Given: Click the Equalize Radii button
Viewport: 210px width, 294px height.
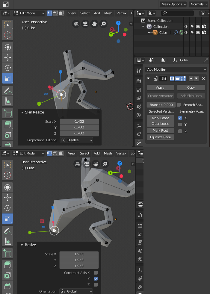Looking at the screenshot, I should tap(161, 137).
